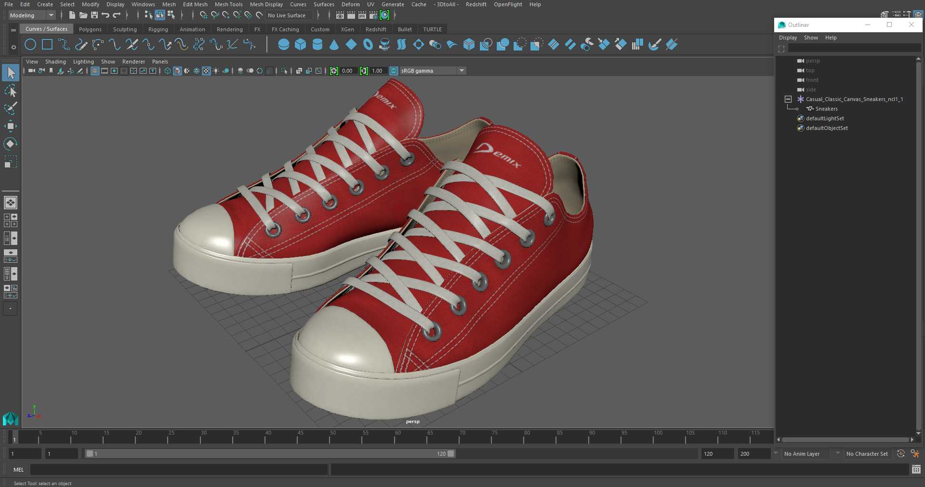Create a NURBS Torus from shelf
Viewport: 925px width, 487px height.
tap(368, 45)
